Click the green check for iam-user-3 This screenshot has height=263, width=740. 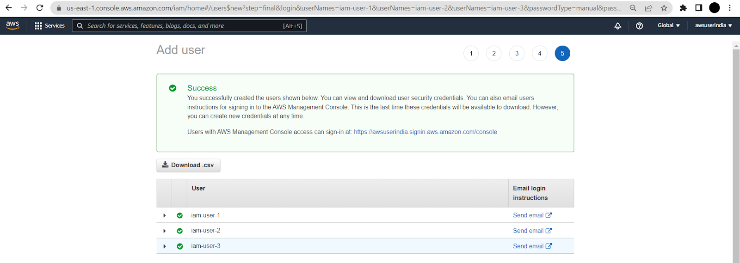click(180, 246)
